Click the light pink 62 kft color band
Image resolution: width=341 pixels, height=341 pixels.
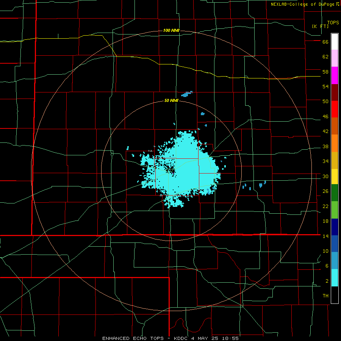[x=335, y=58]
